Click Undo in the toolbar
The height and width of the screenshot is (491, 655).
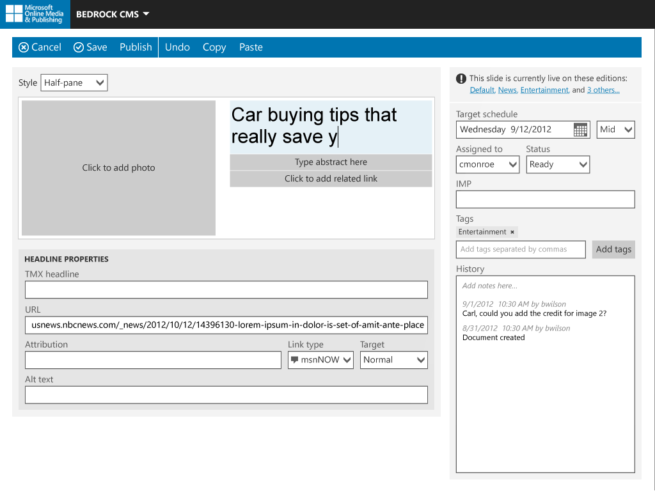(177, 47)
